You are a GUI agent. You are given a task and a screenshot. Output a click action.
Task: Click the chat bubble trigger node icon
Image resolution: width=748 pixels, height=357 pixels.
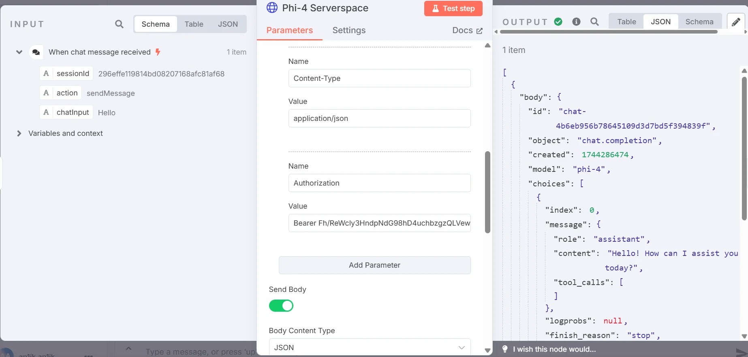click(36, 52)
